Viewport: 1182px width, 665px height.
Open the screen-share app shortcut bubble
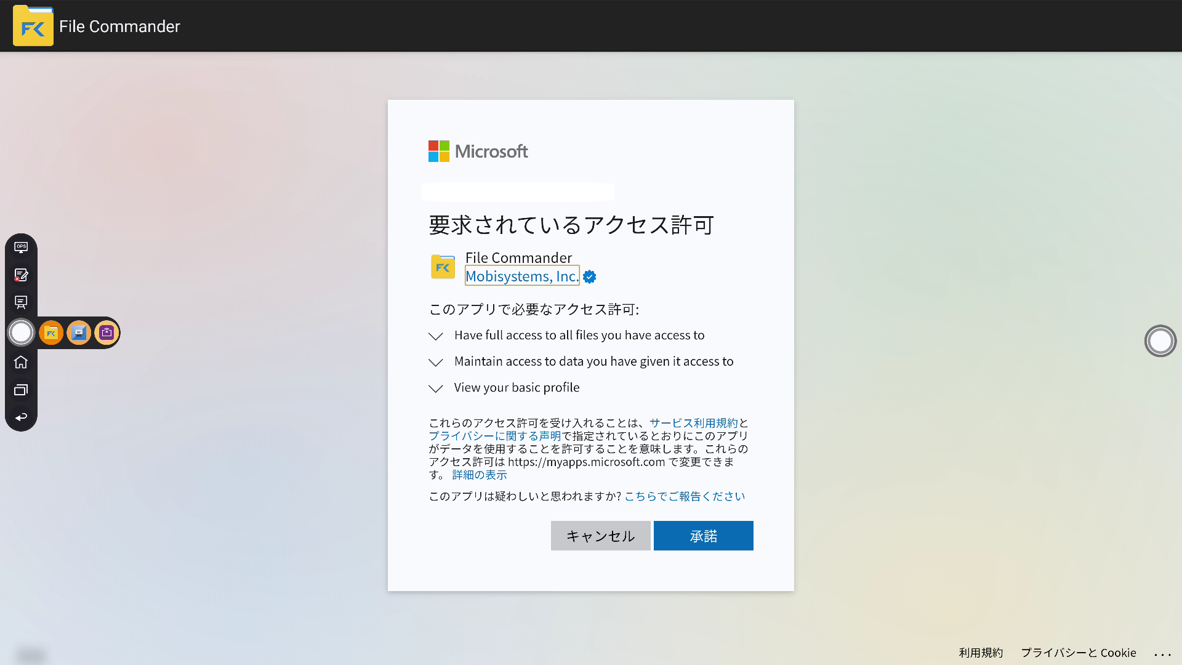click(79, 333)
